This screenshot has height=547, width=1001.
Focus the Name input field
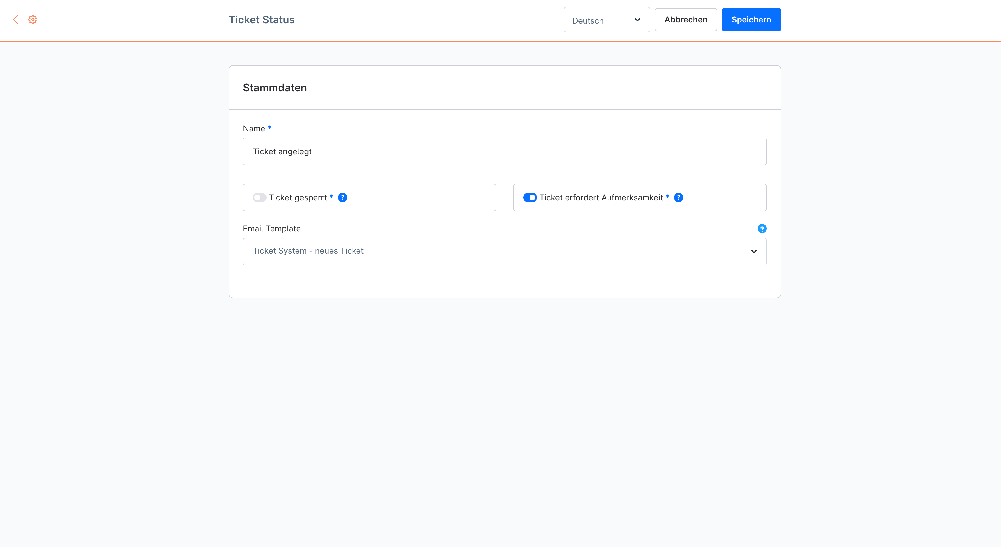pos(505,152)
